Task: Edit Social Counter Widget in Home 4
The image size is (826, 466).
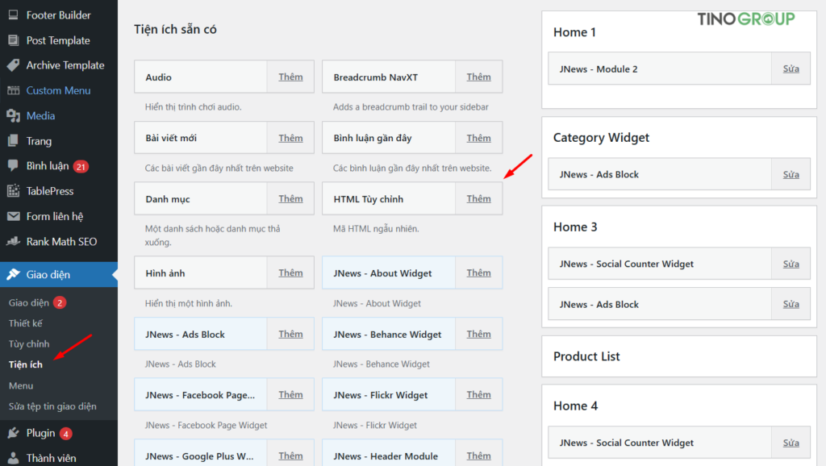Action: coord(791,443)
